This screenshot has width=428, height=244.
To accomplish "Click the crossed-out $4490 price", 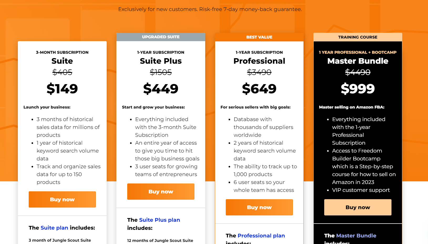I will coord(358,72).
